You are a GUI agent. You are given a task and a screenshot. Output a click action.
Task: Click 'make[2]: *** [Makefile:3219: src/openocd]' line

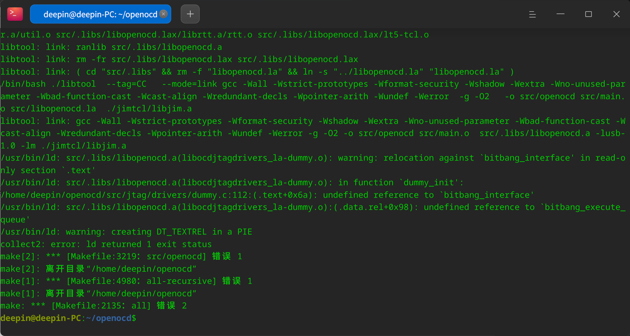(121, 256)
